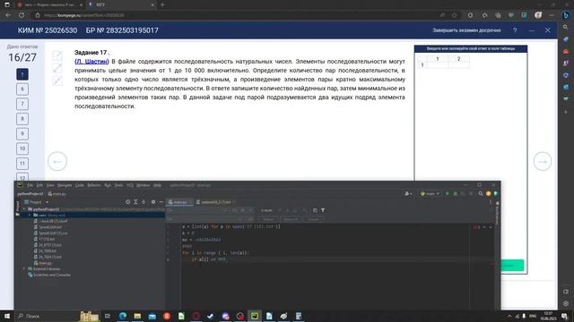Screen dimensions: 574x322
Task: Open run configuration dropdown
Action: click(430, 193)
